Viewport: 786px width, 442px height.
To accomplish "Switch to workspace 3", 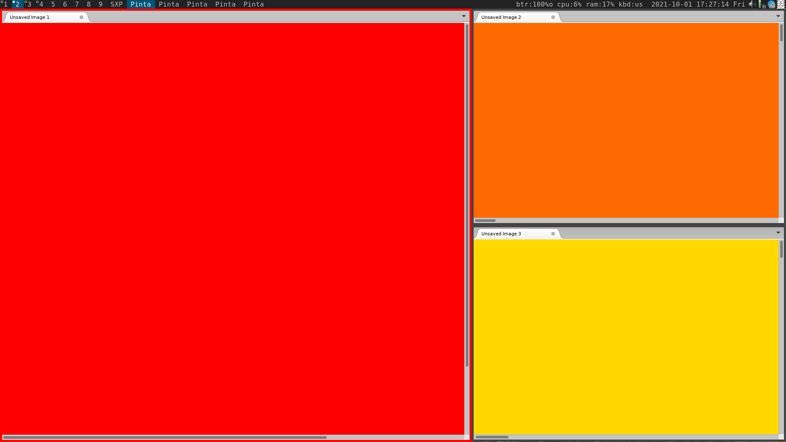I will pos(29,4).
